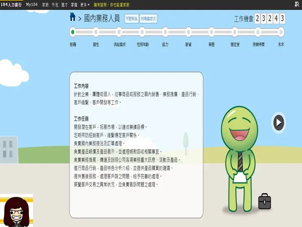
Task: Click the round play arrow button
Action: coord(278,123)
